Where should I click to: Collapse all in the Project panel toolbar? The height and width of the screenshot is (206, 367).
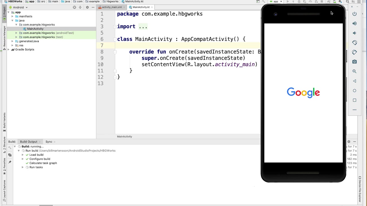tap(80, 7)
